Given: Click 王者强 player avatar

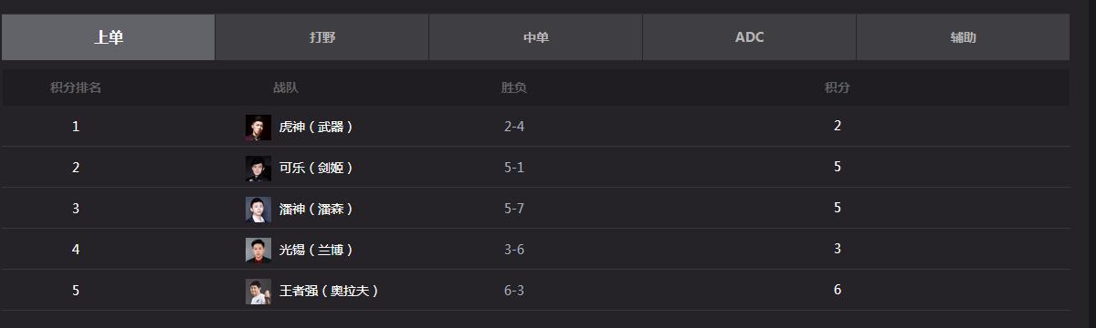Looking at the screenshot, I should pos(258,292).
